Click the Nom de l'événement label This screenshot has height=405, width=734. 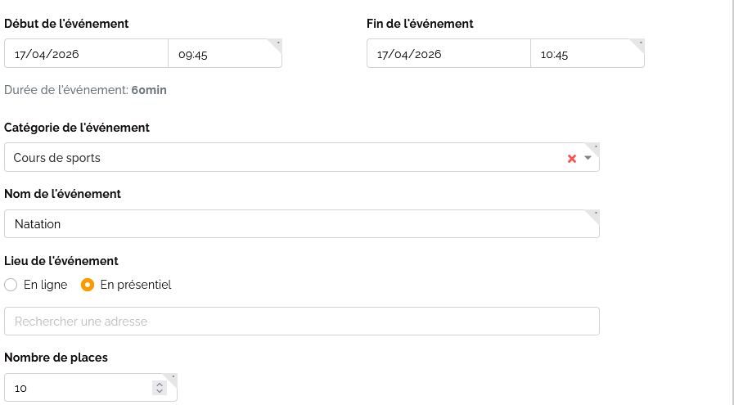tap(62, 194)
